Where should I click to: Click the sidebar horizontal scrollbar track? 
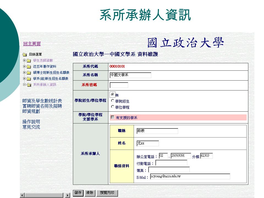[45, 195]
